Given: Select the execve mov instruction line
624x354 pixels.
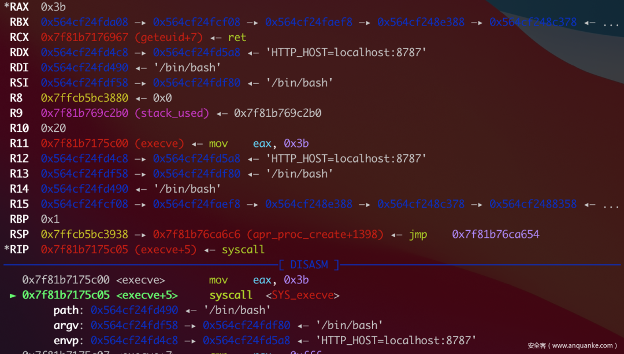Looking at the screenshot, I should [165, 281].
